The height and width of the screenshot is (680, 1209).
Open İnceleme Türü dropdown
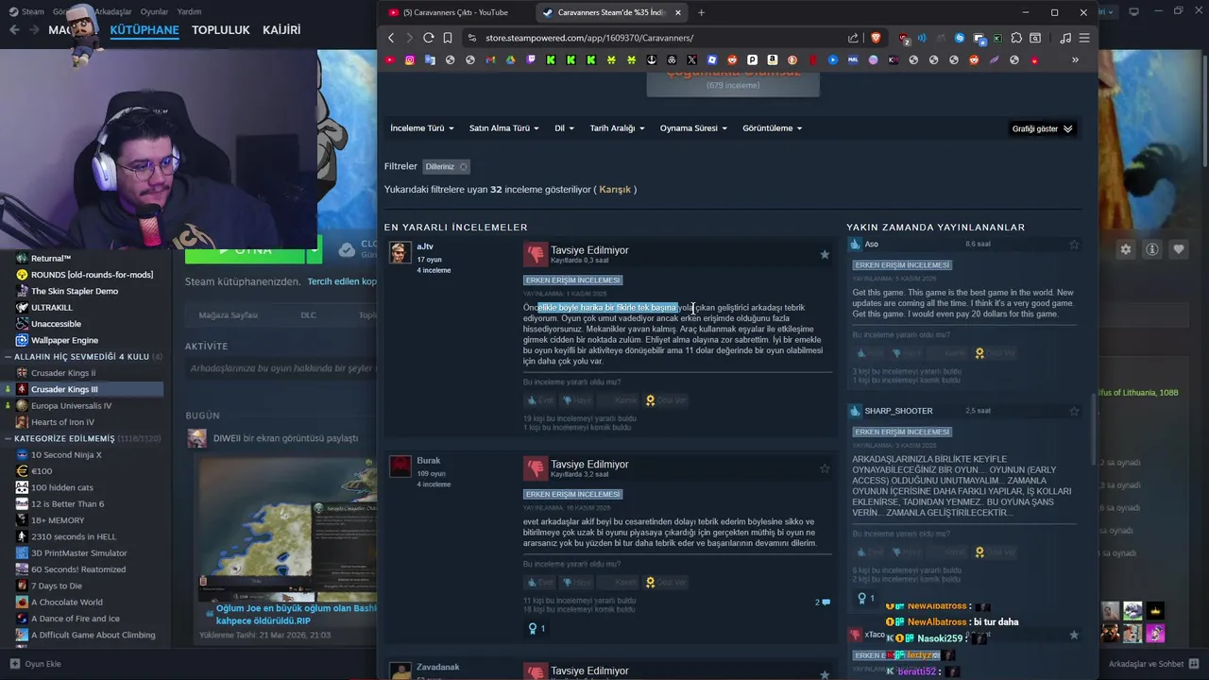pyautogui.click(x=422, y=128)
